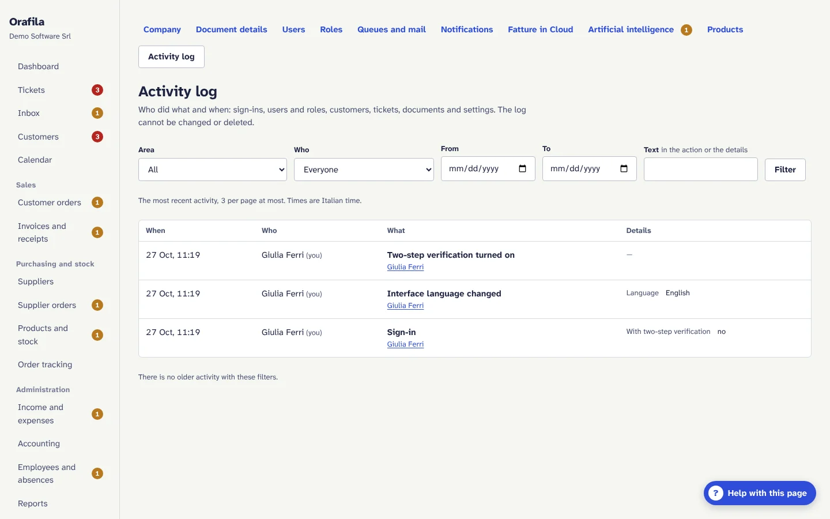Open Income and expenses

point(40,414)
